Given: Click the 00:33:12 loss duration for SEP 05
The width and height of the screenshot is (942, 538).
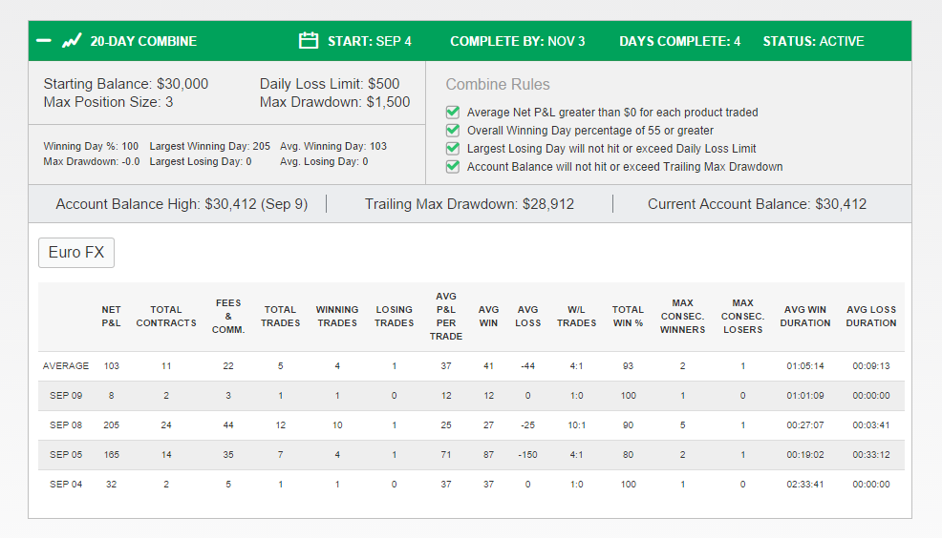Looking at the screenshot, I should click(871, 455).
